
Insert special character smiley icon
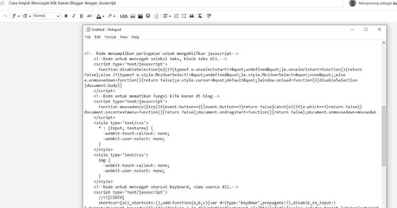point(148,16)
